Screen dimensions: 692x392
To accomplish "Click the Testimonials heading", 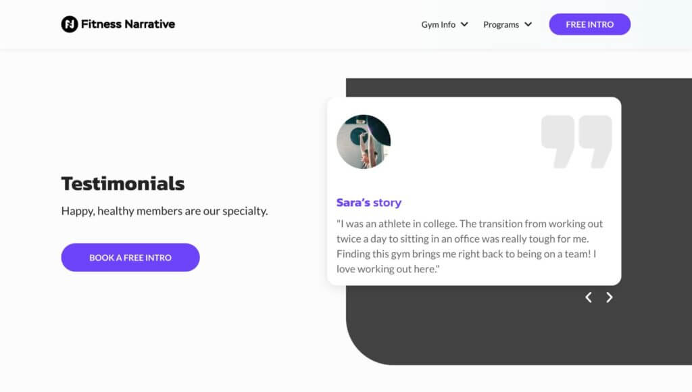I will 122,183.
